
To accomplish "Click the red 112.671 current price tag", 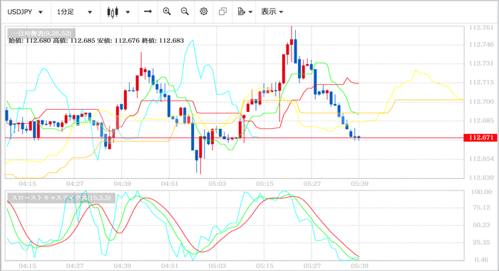I will (480, 138).
